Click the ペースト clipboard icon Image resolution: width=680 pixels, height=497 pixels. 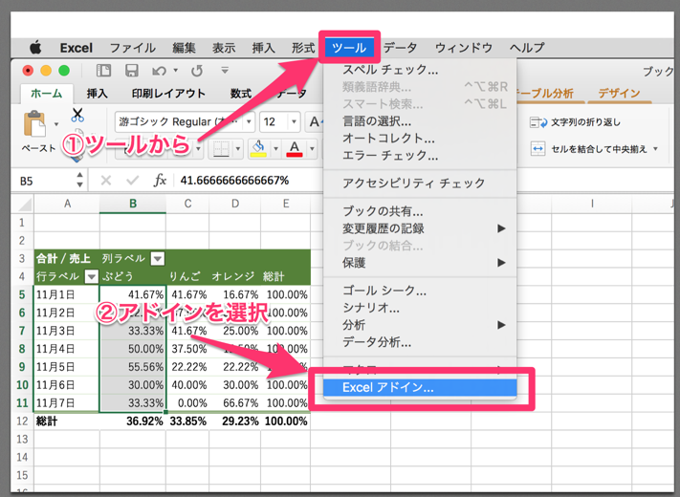pos(34,123)
